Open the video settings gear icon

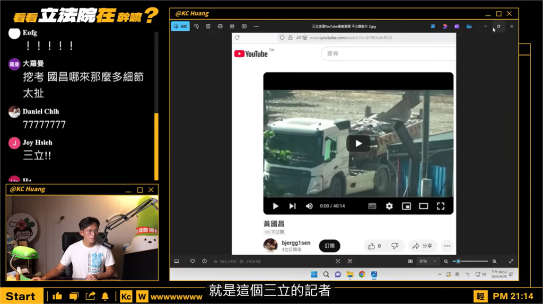pyautogui.click(x=389, y=206)
